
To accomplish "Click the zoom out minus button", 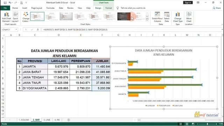I will [x=197, y=124].
